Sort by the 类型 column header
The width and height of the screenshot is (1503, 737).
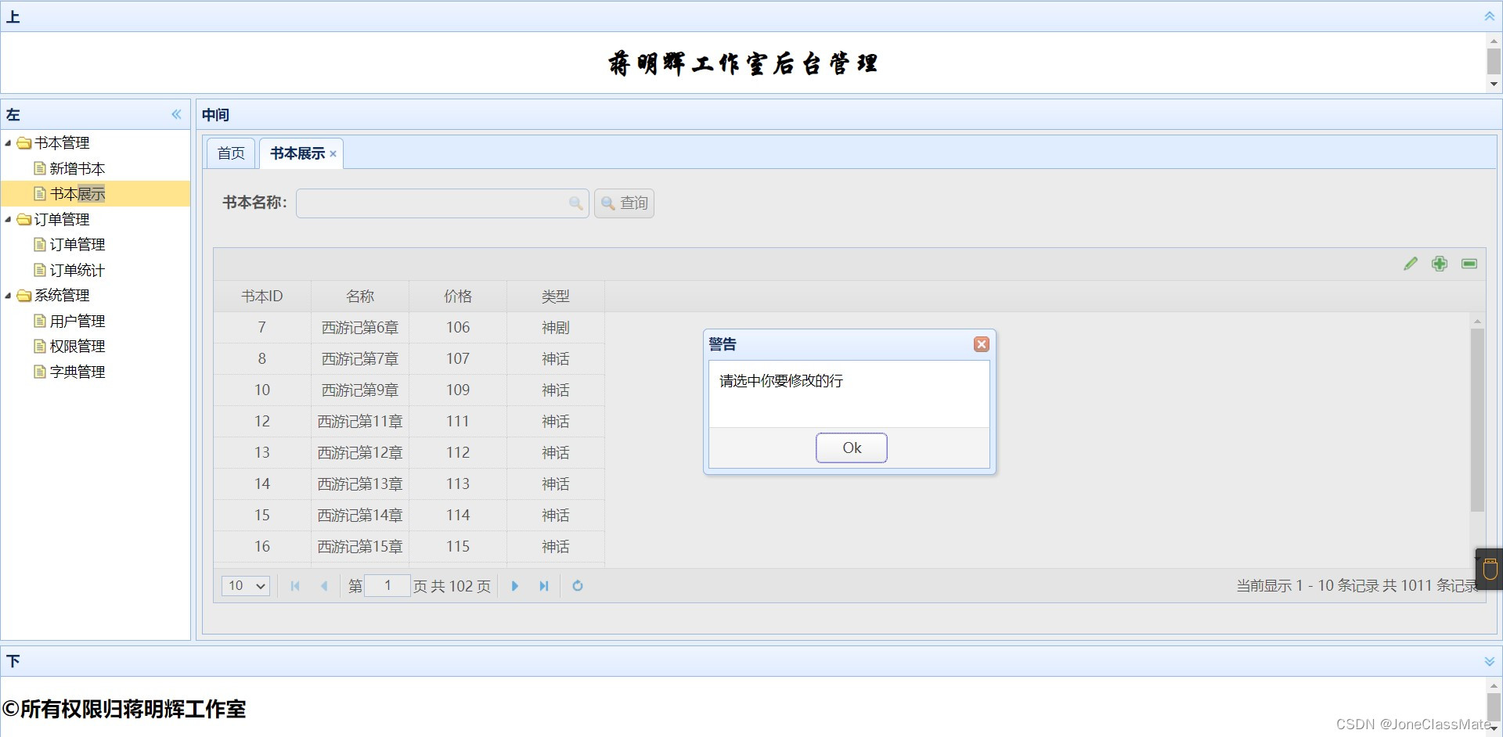pos(556,297)
